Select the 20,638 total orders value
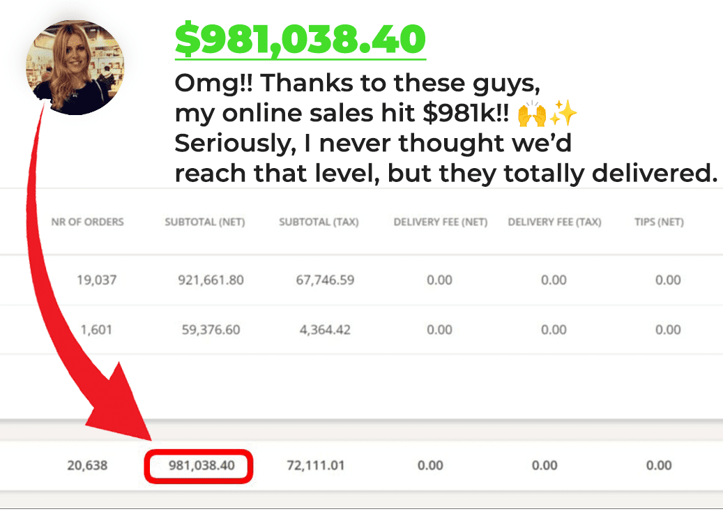The image size is (723, 523). (x=87, y=465)
